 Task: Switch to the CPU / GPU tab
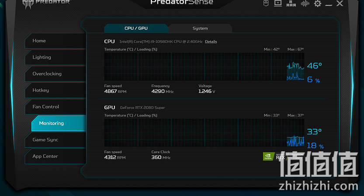[x=136, y=28]
